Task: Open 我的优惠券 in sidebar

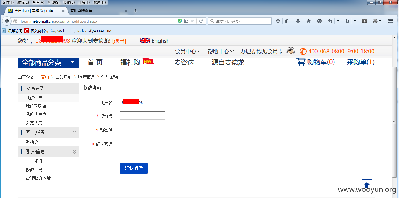Action: [x=36, y=114]
